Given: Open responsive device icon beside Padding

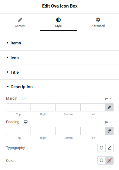Looking at the screenshot, I should pyautogui.click(x=26, y=122).
